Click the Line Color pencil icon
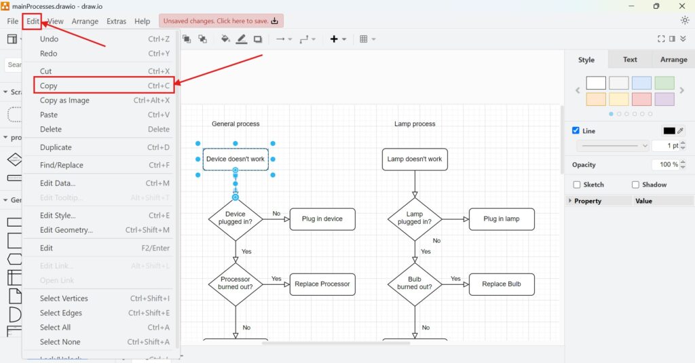 (x=242, y=39)
